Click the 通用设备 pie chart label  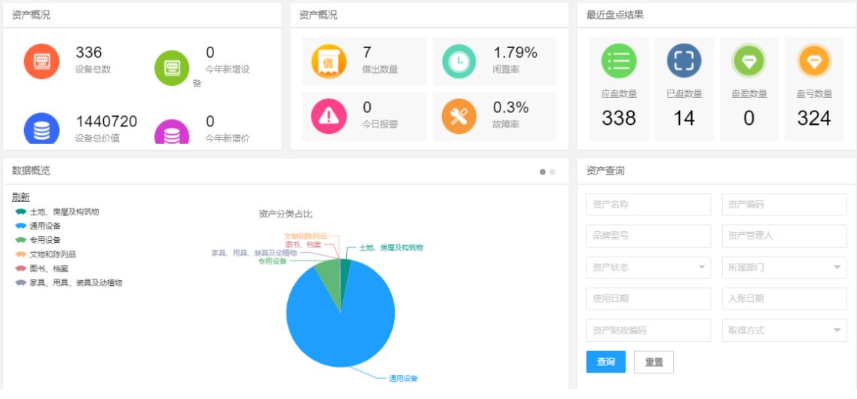[x=403, y=378]
